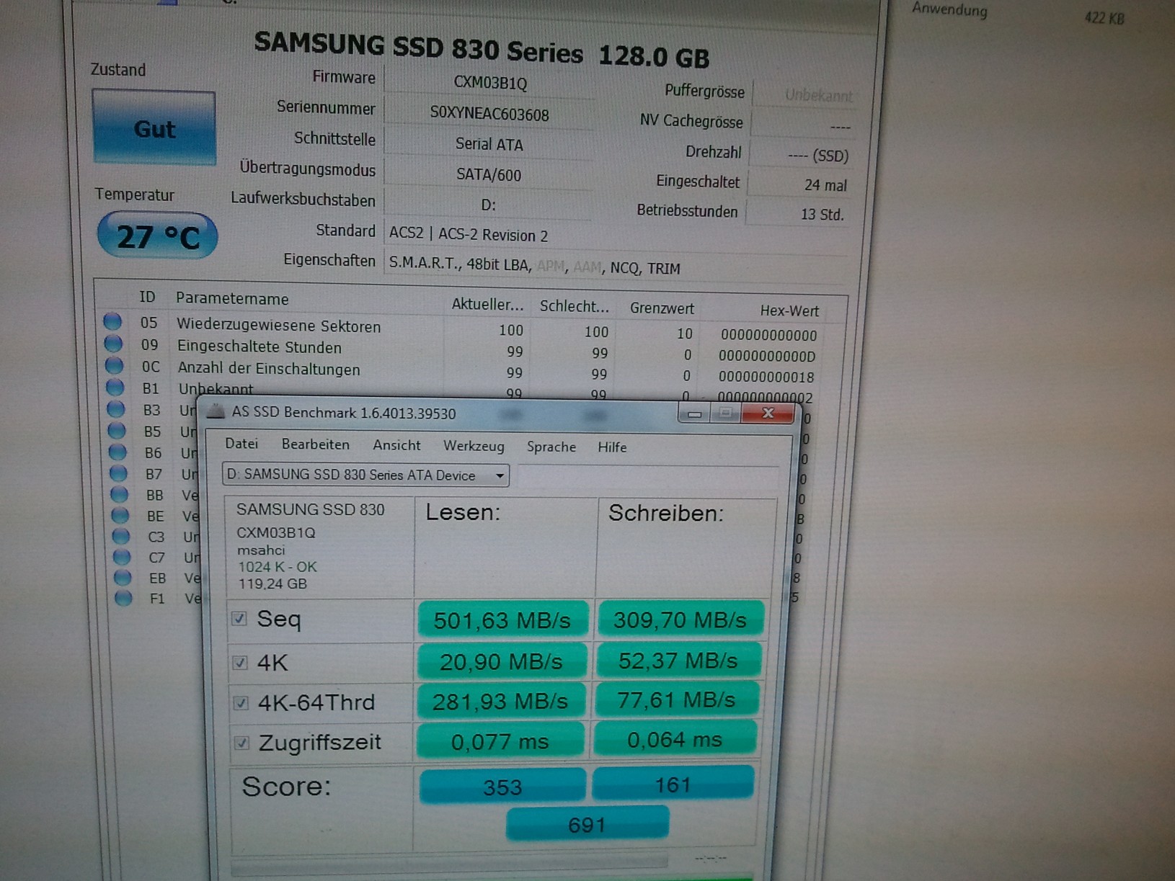Open the Datei menu in AS SSD Benchmark
This screenshot has height=881, width=1175.
(241, 444)
